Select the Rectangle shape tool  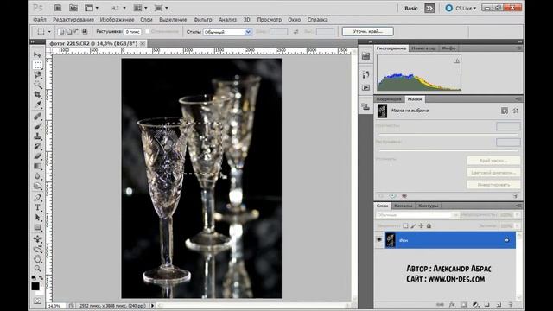click(x=38, y=227)
